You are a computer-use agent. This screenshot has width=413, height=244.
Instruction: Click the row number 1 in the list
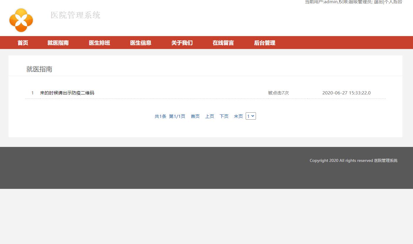tap(32, 93)
